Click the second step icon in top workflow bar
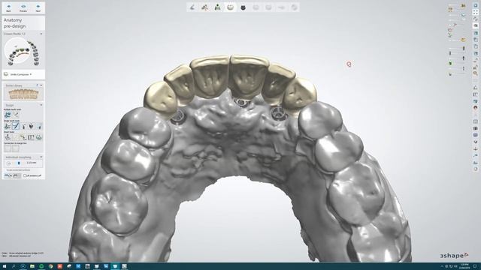 [x=205, y=7]
